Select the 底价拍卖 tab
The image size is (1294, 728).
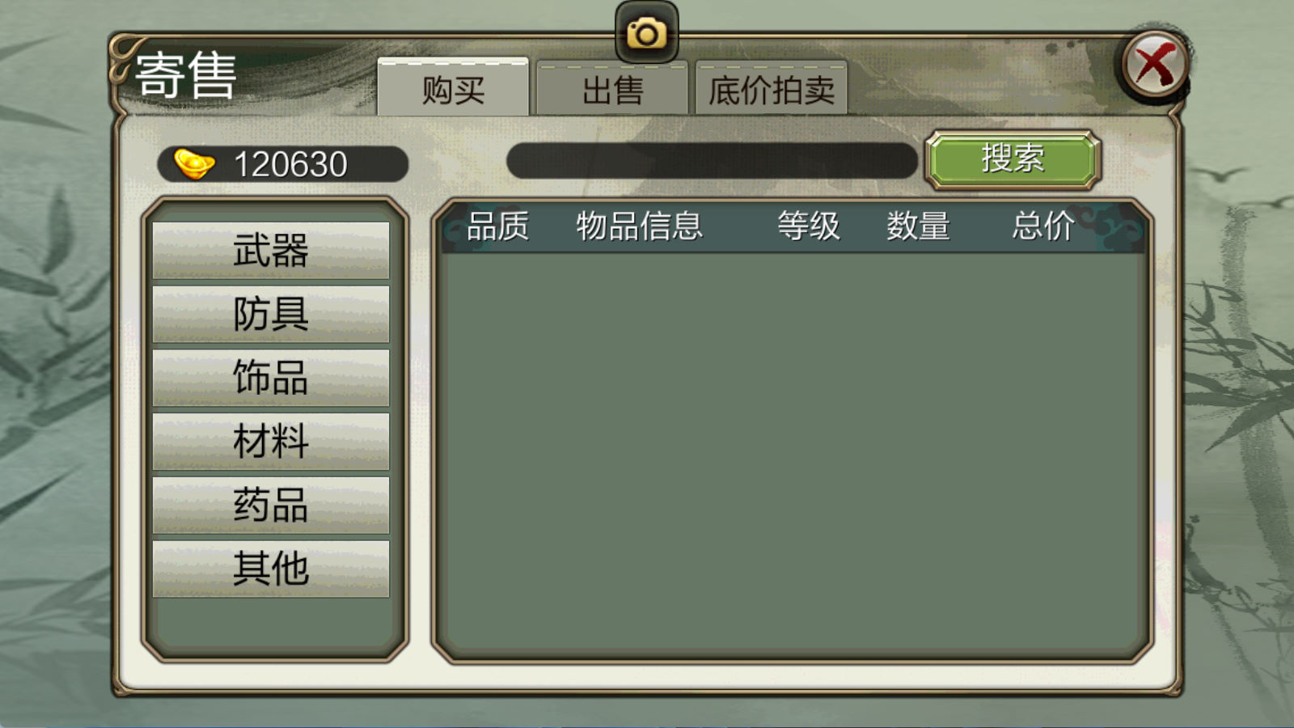[772, 89]
